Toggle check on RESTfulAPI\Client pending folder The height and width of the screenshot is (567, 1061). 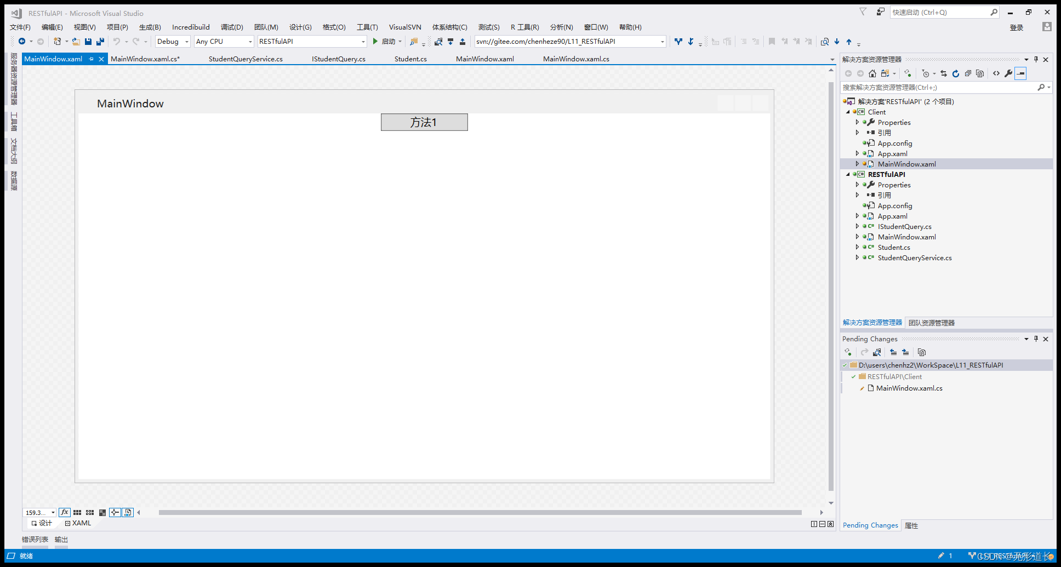tap(853, 377)
